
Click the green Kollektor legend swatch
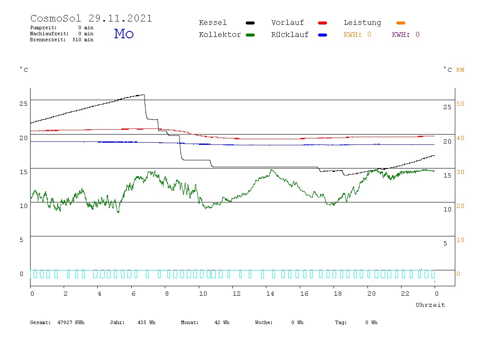250,35
